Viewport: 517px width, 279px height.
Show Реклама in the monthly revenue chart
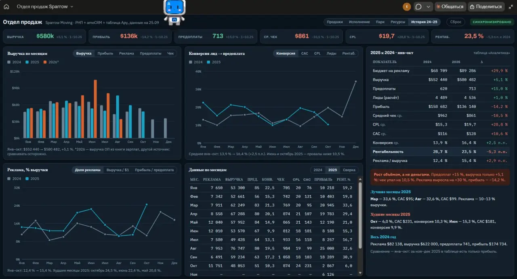coord(126,53)
